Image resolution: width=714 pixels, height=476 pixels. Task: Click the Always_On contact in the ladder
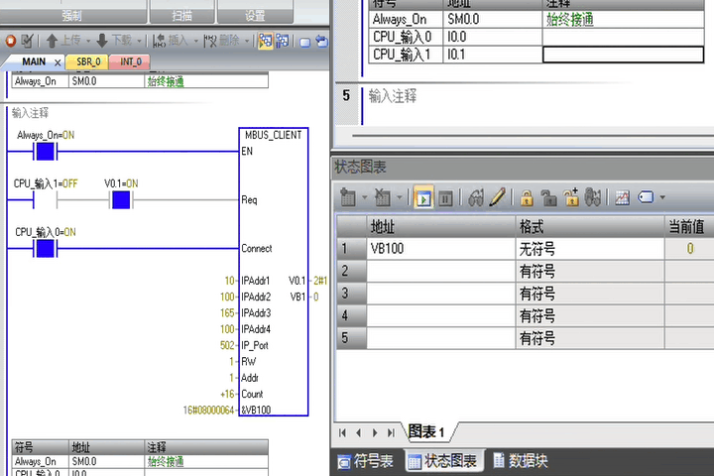(x=45, y=151)
